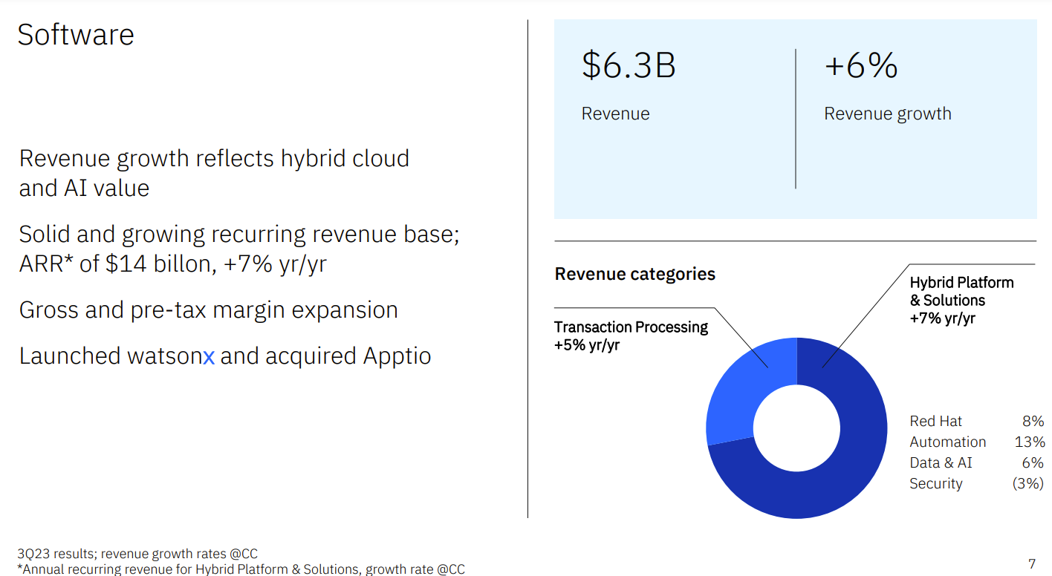Screen dimensions: 1052x576
Task: Click the +6% Revenue growth figure
Action: 860,67
